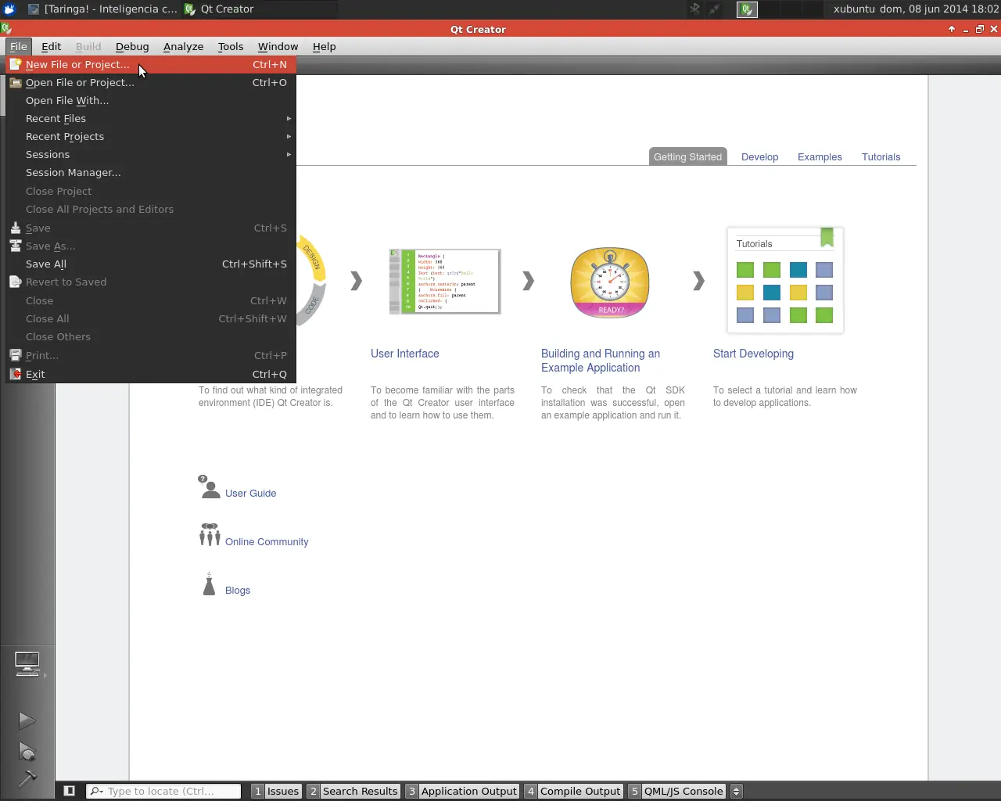This screenshot has height=801, width=1001.
Task: Open the Tools menu
Action: click(x=231, y=46)
